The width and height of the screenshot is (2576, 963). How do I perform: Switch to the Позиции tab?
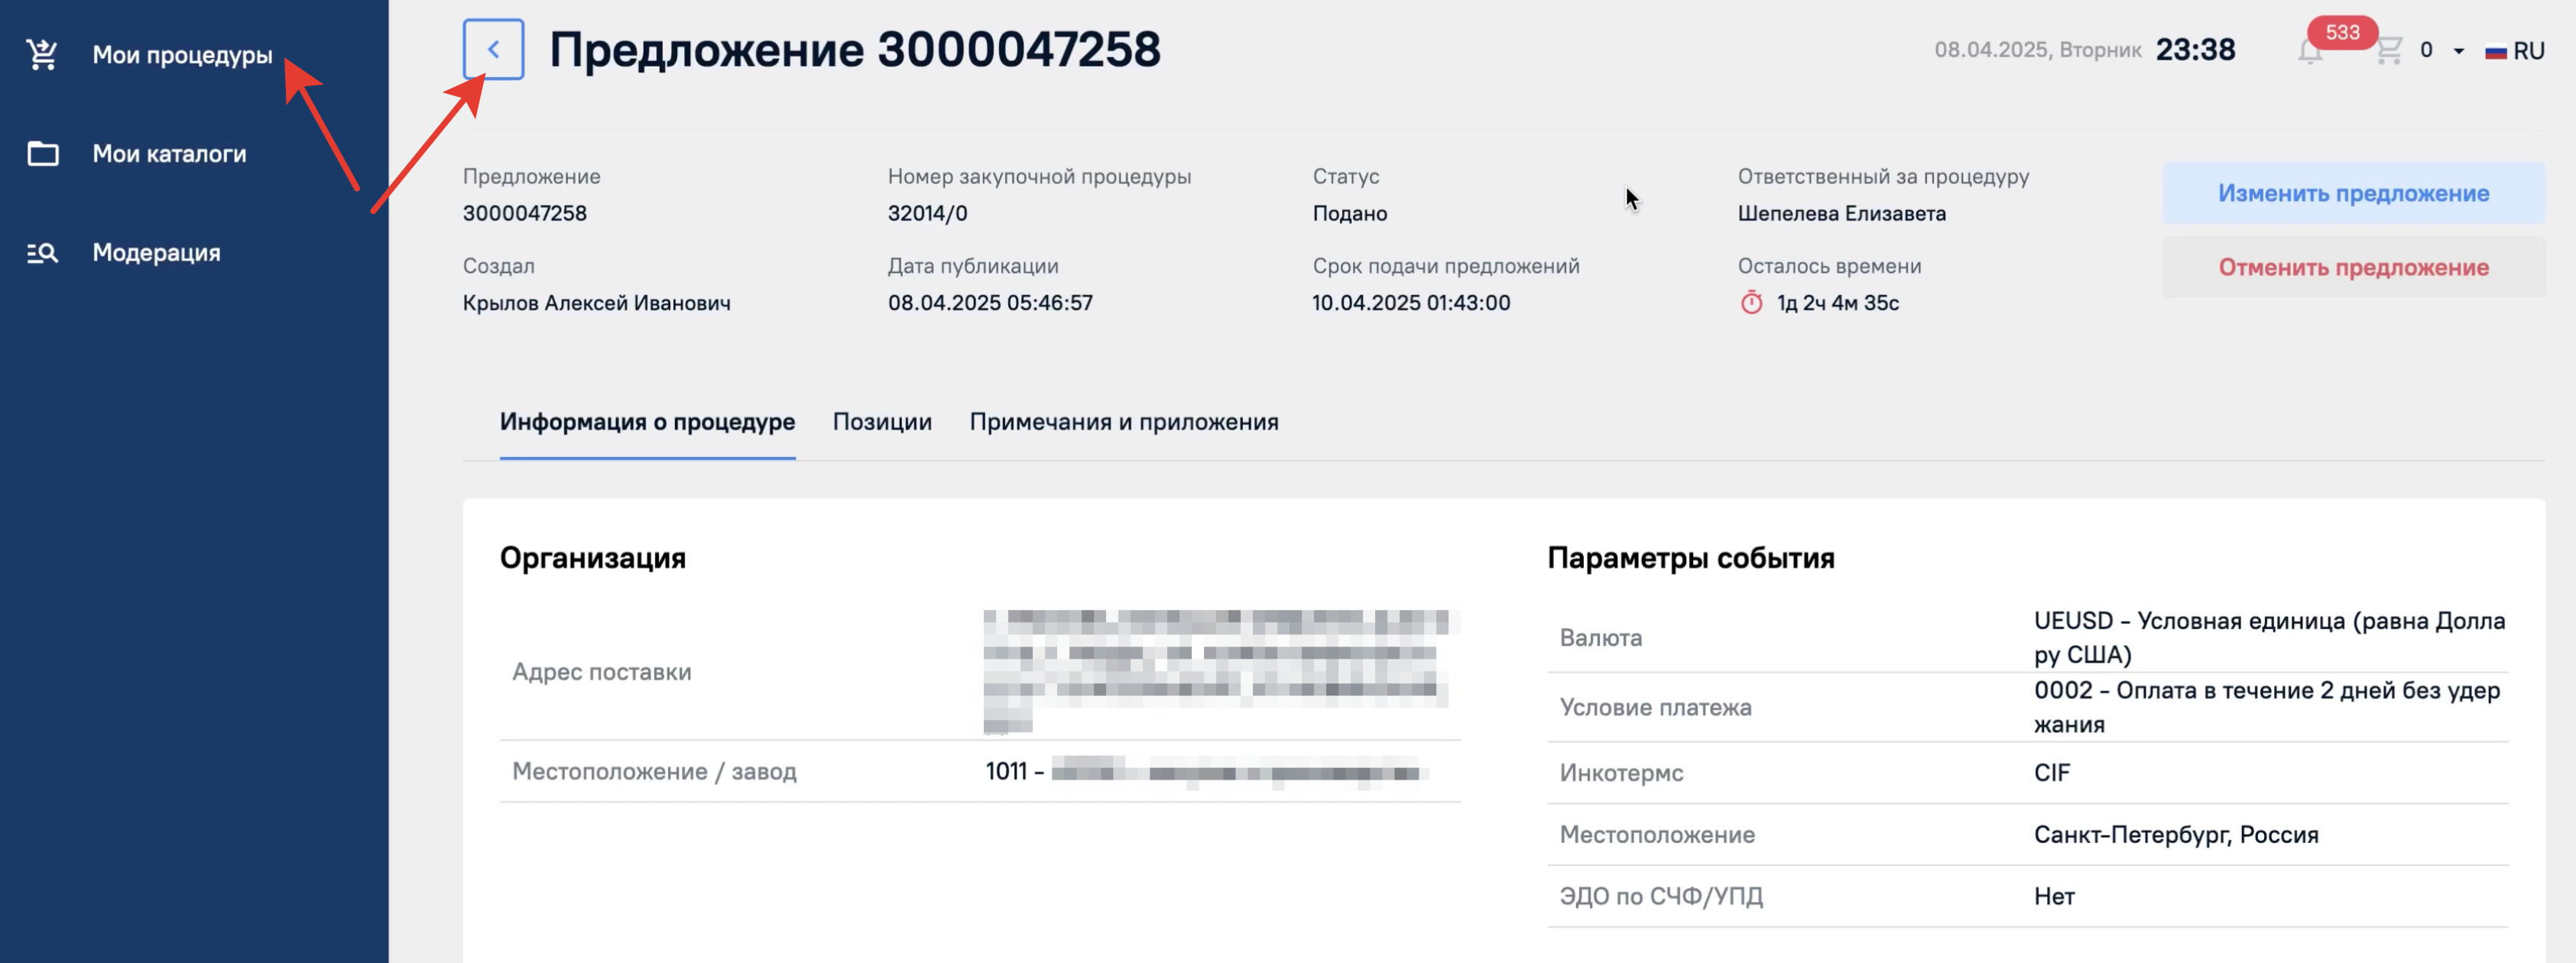(x=882, y=422)
